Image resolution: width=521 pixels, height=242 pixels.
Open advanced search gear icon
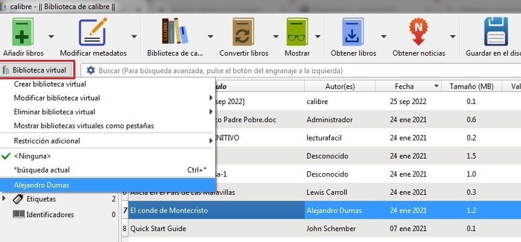tap(91, 70)
